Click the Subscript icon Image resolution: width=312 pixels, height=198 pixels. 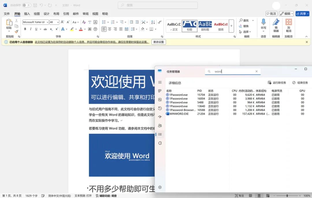pyautogui.click(x=51, y=29)
